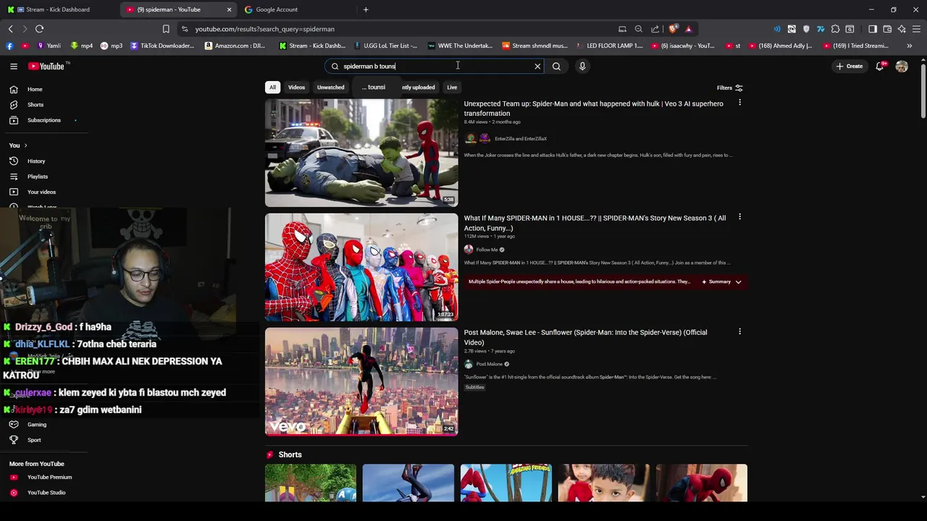Click 'Post Malone, Swae Lee - Sunflower' title

585,337
